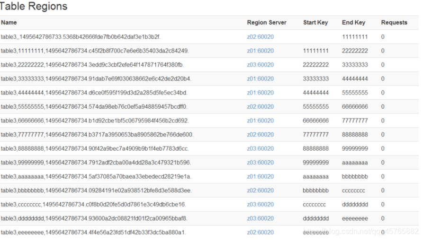
Task: Select the Table Regions heading
Action: pos(34,6)
